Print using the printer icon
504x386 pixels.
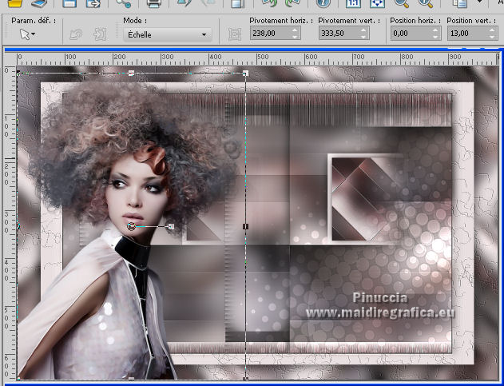[x=153, y=3]
